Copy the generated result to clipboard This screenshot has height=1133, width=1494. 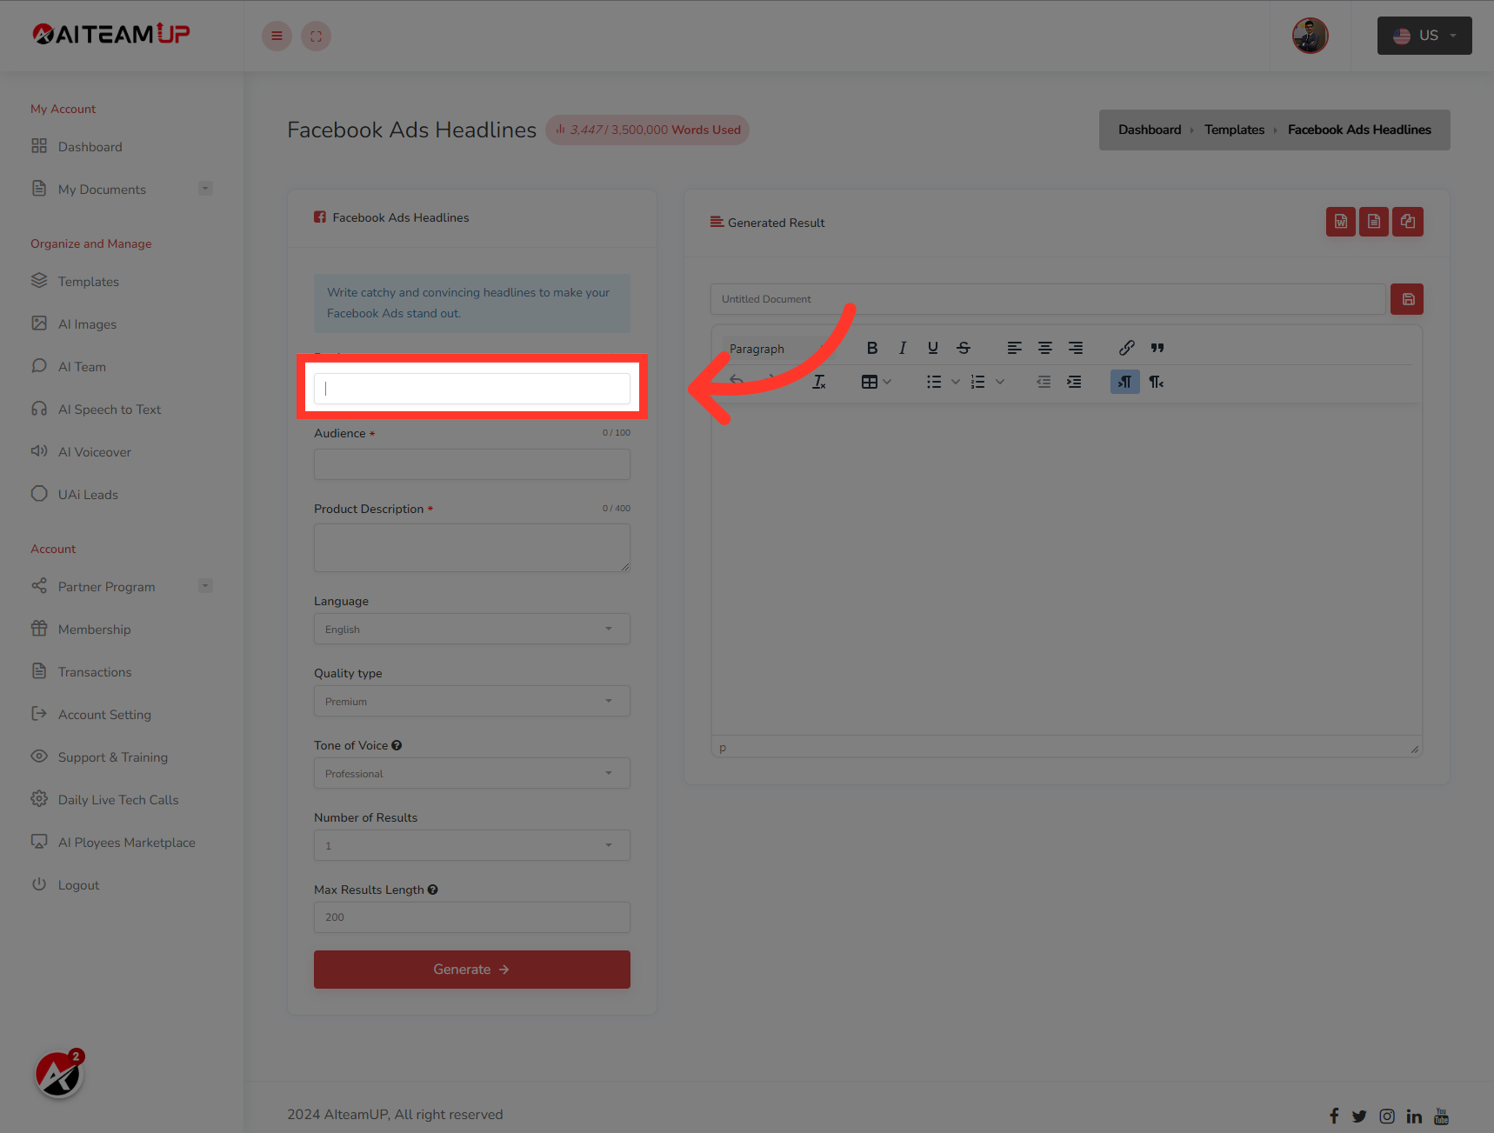[1408, 222]
